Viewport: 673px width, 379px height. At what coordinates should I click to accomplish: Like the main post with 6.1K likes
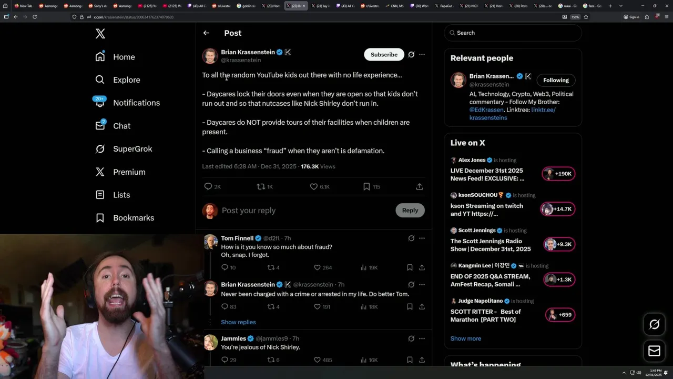[x=314, y=186]
